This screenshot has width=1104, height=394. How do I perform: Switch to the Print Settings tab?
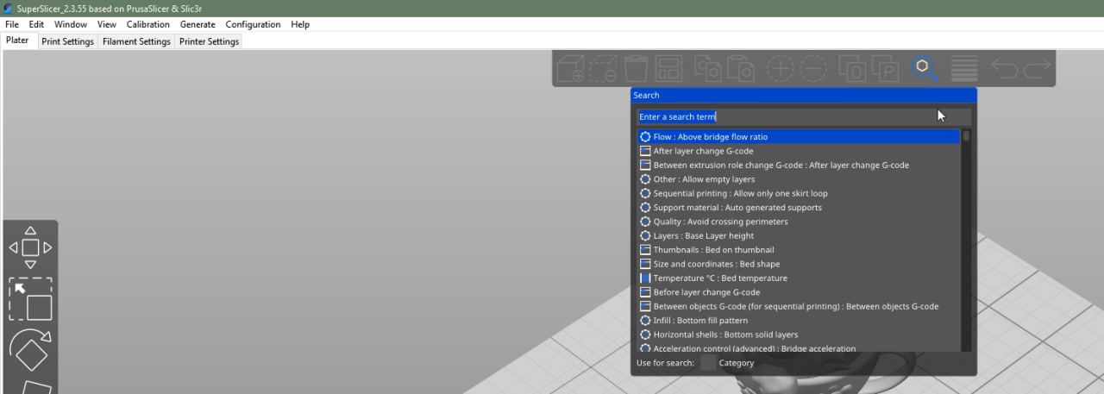67,41
